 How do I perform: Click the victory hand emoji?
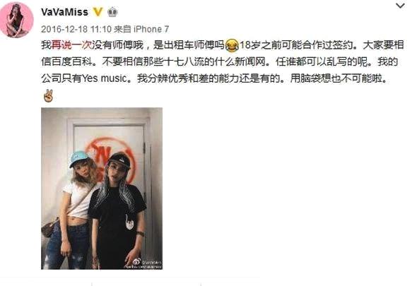pos(48,95)
